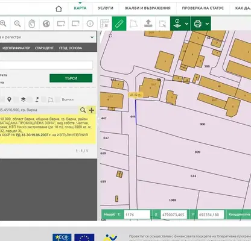Click the plus icon on result row
Image resolution: width=251 pixels, height=241 pixels.
pyautogui.click(x=91, y=110)
